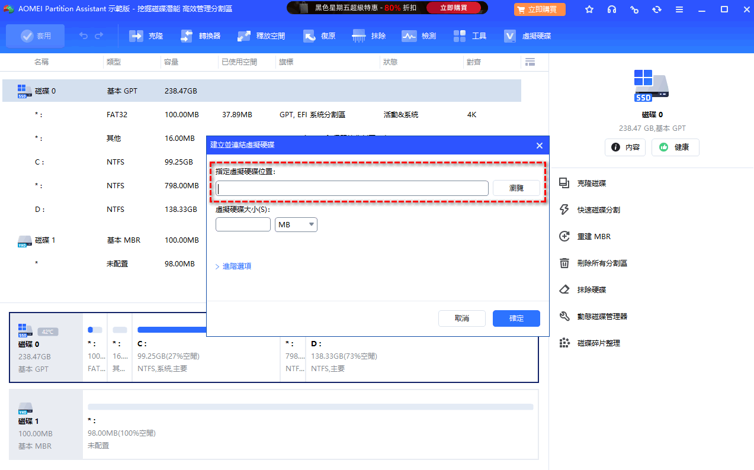Viewport: 754px width, 470px height.
Task: Click the virtual disk location input field
Action: click(x=352, y=188)
